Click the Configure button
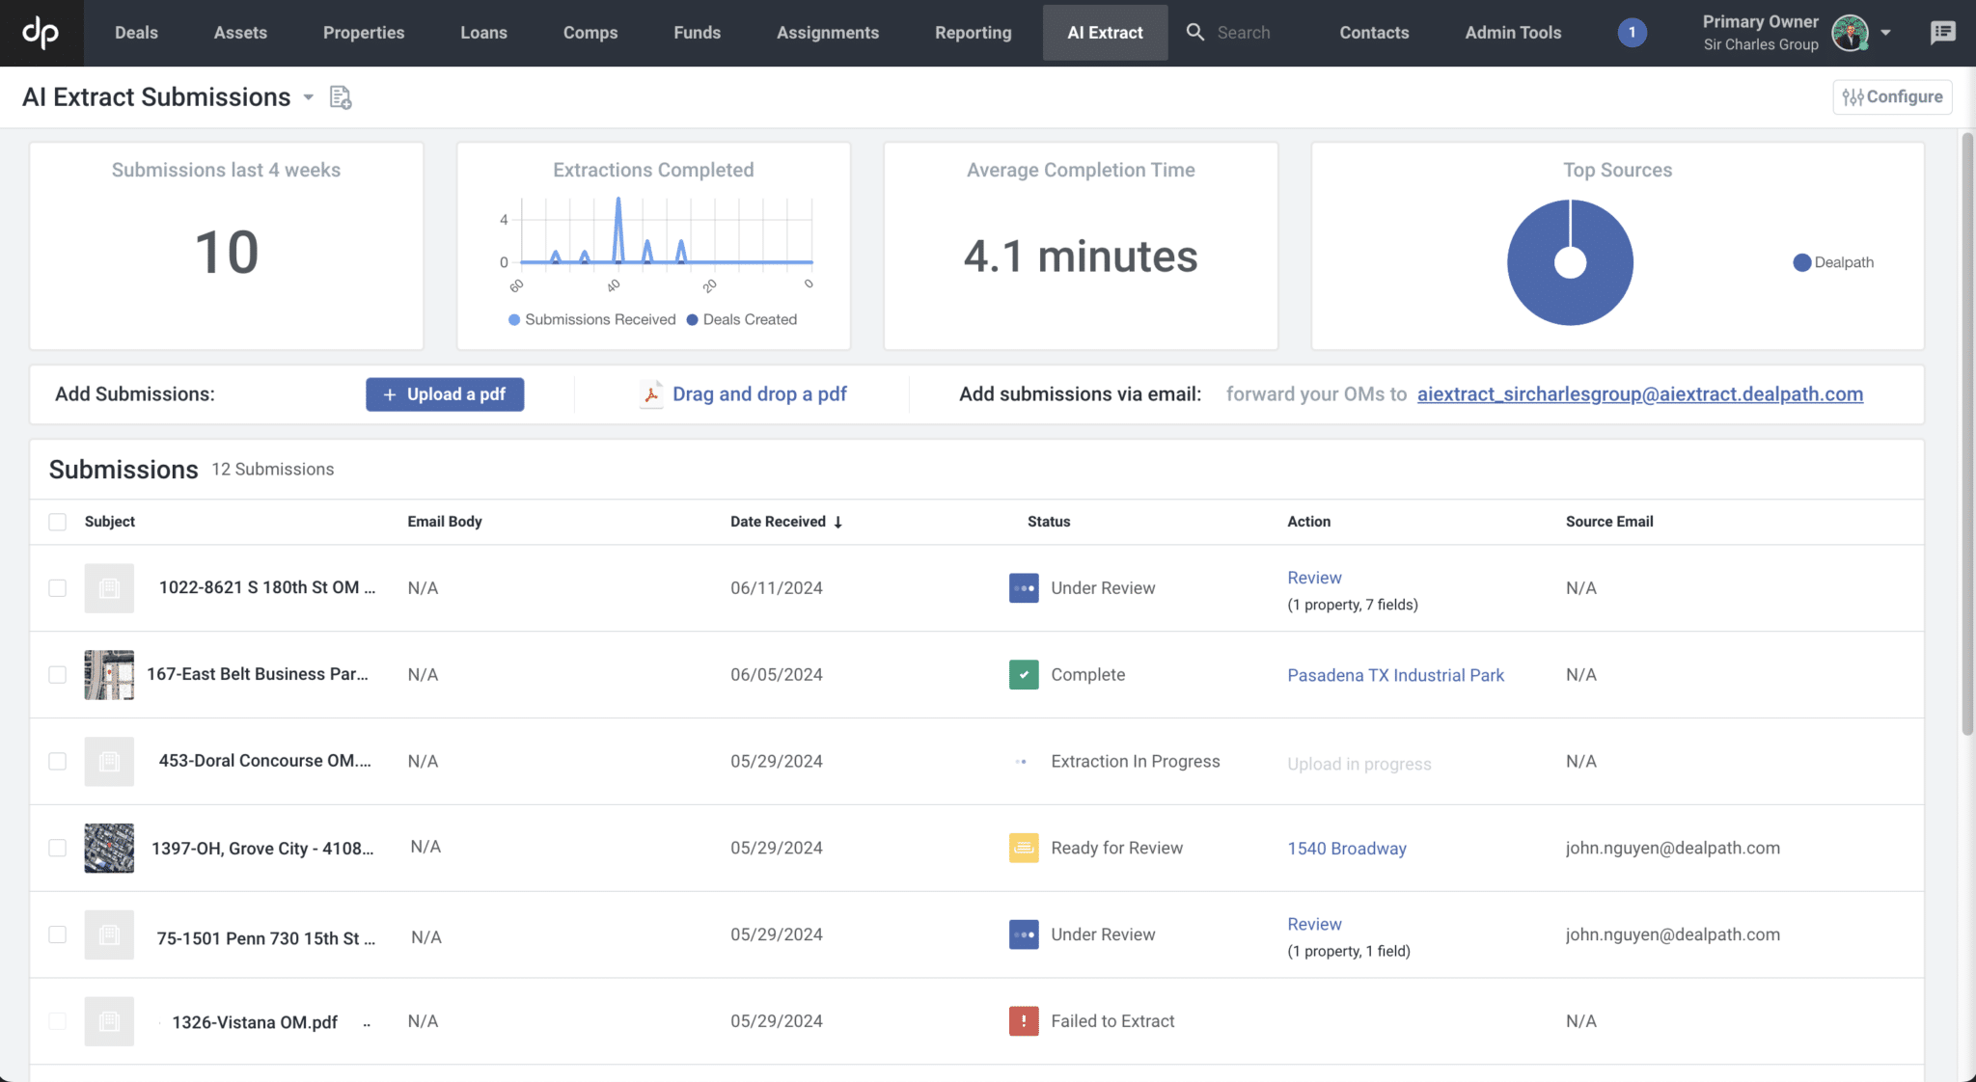Viewport: 1976px width, 1082px height. 1892,97
